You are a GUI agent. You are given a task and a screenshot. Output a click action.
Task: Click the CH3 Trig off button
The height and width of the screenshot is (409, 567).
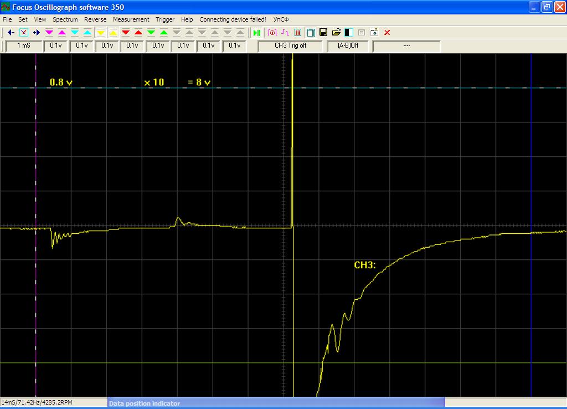290,46
